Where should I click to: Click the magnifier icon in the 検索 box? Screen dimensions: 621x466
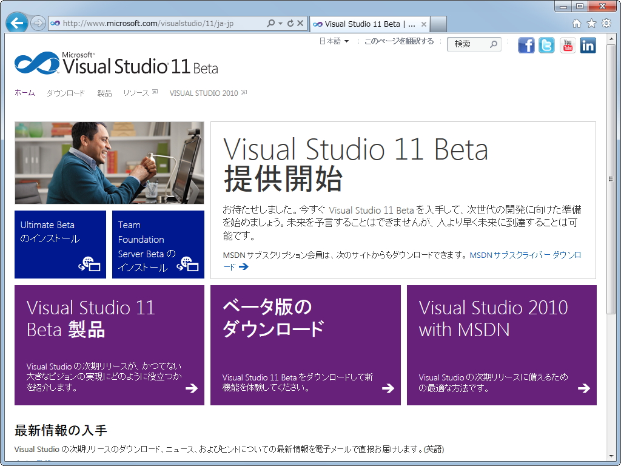click(x=493, y=44)
